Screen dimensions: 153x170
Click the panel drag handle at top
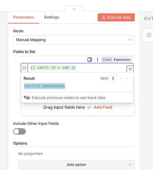tap(74, 9)
